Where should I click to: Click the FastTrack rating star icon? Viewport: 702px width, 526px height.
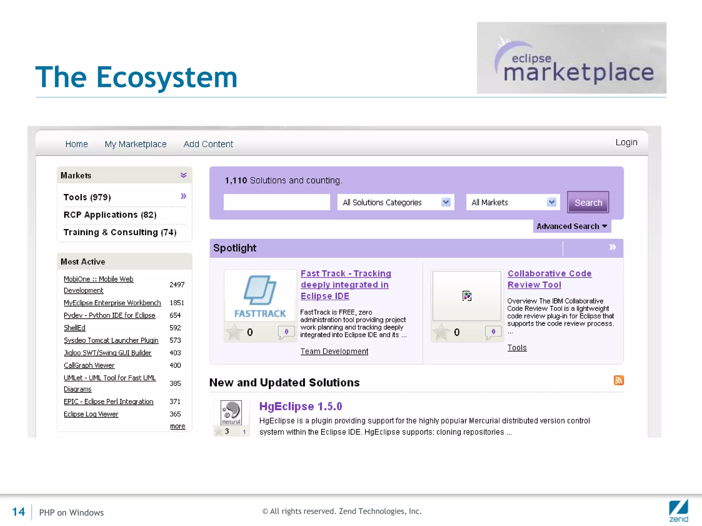[x=234, y=331]
